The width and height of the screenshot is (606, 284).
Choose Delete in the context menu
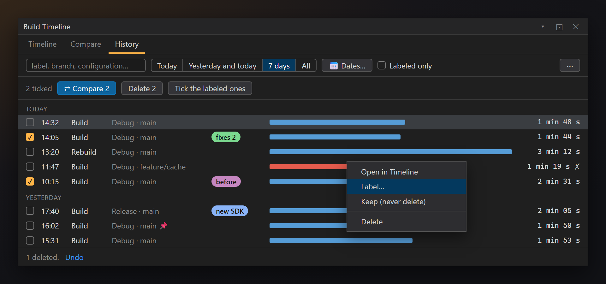(x=407, y=222)
